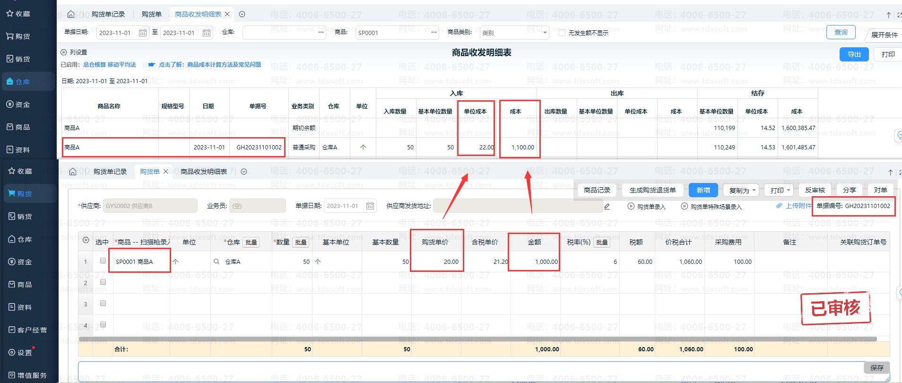
Task: Expand the 商品类别 dropdown
Action: tap(545, 33)
